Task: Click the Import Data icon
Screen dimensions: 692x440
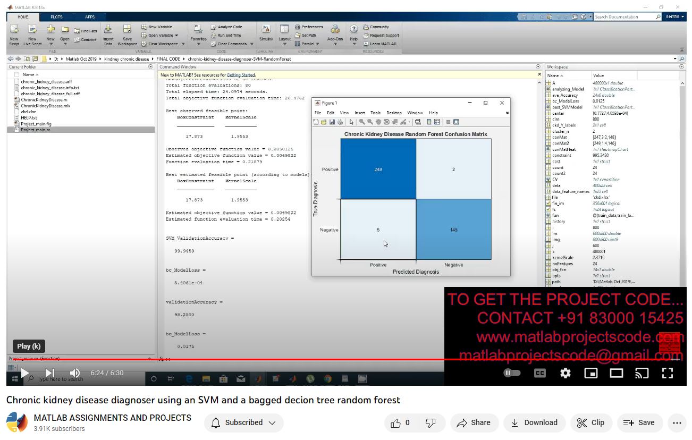Action: pos(108,30)
